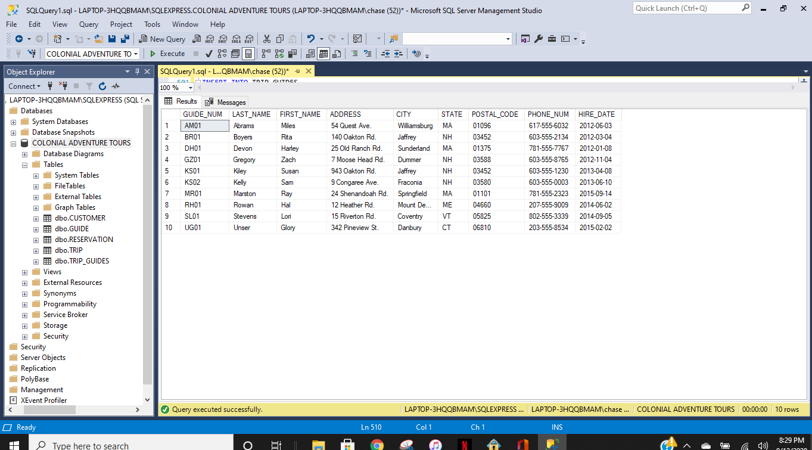Click the Refresh icon in Object Explorer
This screenshot has height=450, width=812.
click(102, 86)
